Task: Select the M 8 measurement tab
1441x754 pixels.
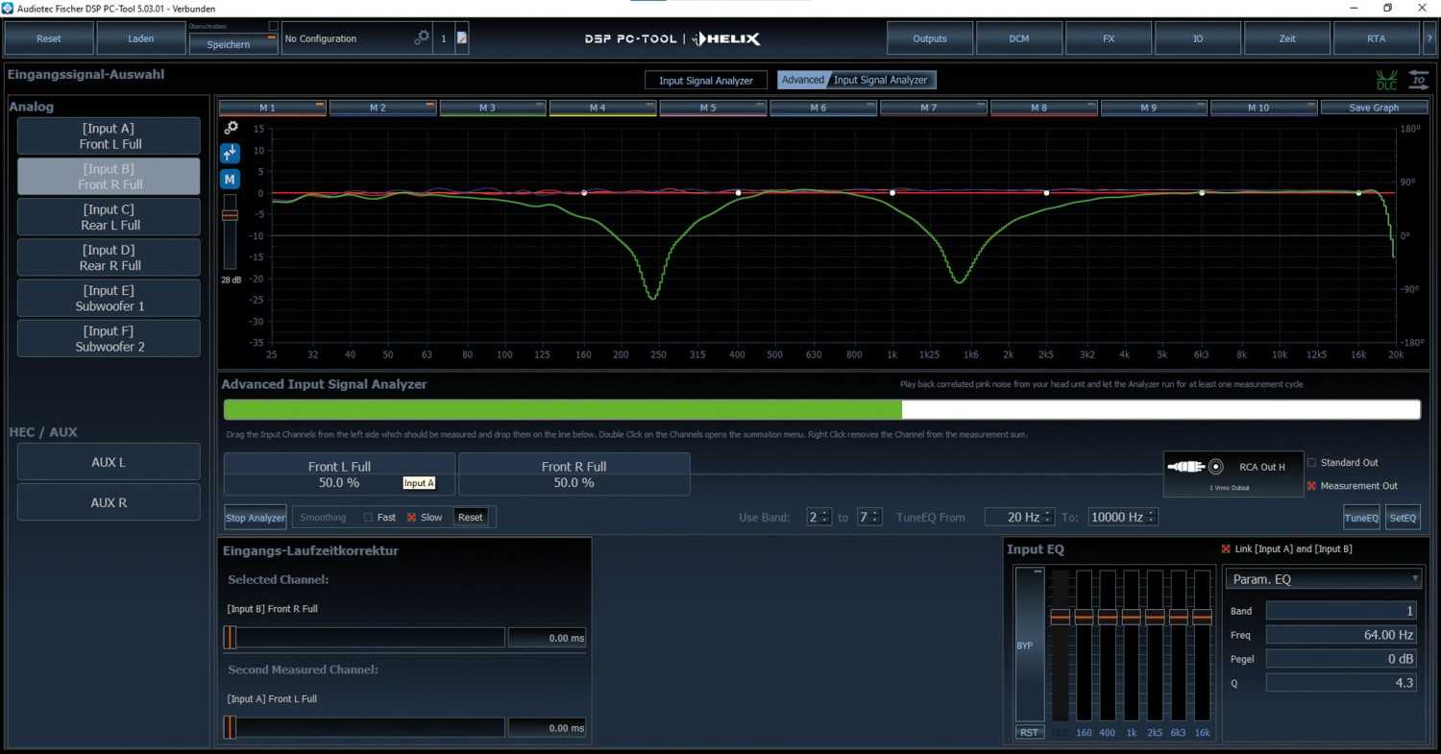Action: (x=1044, y=108)
